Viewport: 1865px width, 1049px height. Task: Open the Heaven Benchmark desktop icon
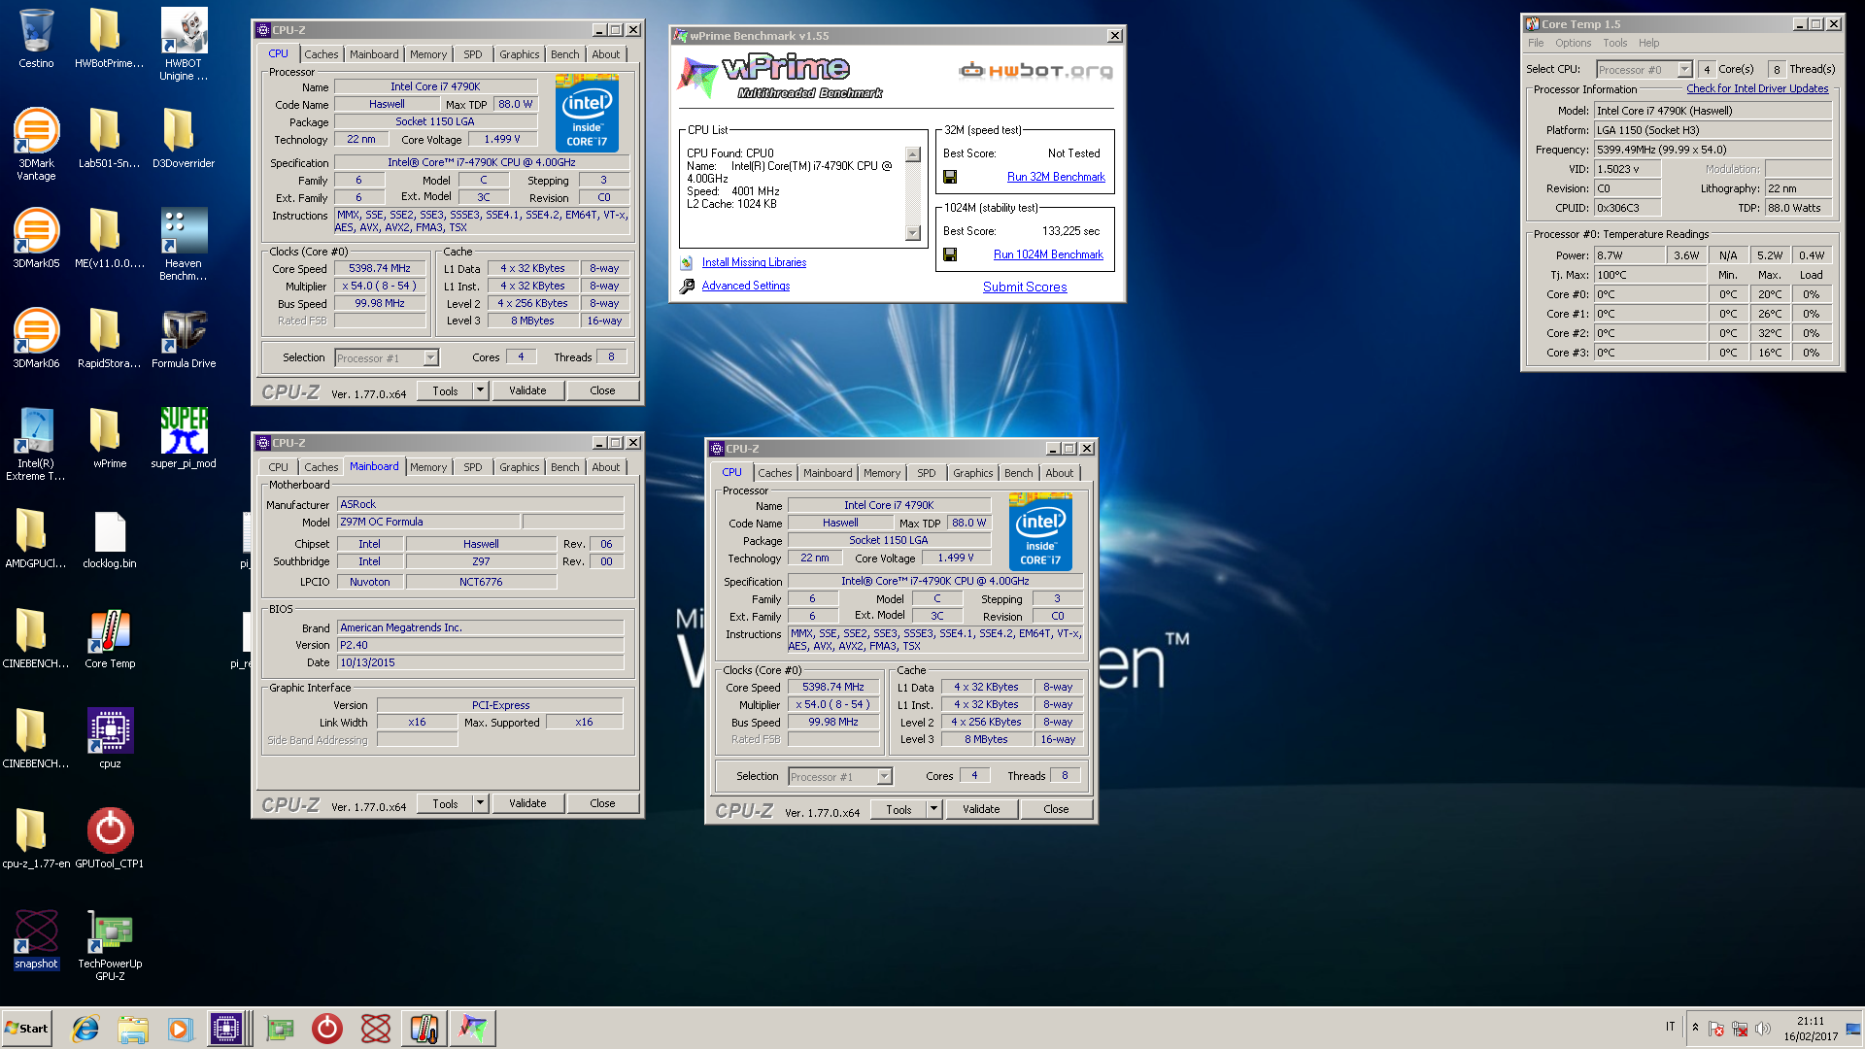[184, 245]
